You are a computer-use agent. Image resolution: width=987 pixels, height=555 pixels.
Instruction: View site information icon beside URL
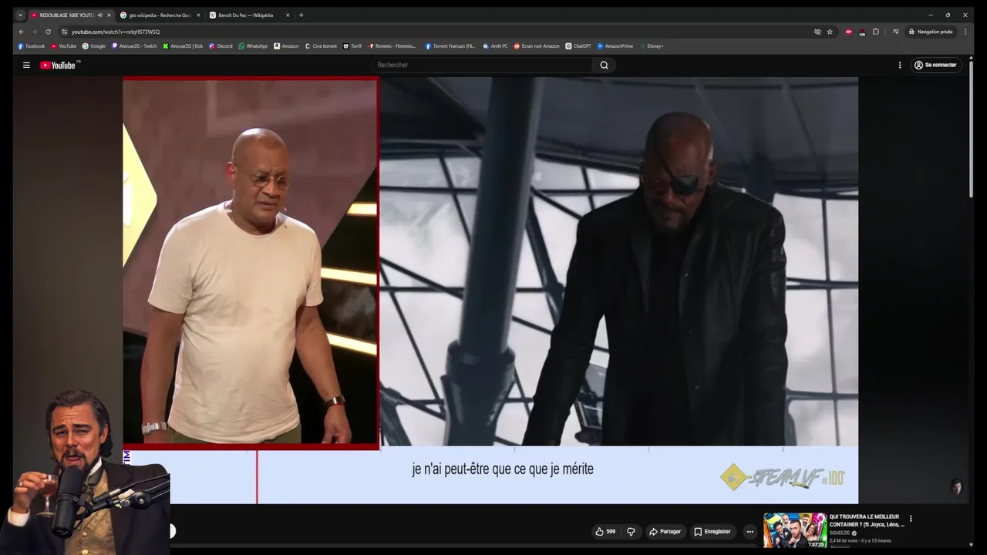(x=64, y=32)
